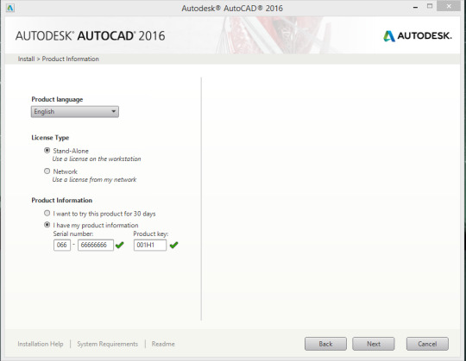Viewport: 466px width, 361px height.
Task: Select the Stand-Alone license type
Action: pyautogui.click(x=47, y=151)
